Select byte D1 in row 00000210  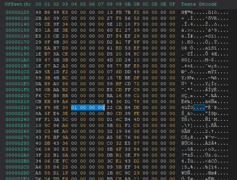click(x=128, y=102)
